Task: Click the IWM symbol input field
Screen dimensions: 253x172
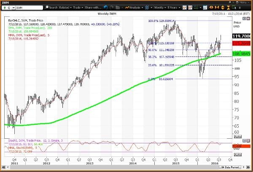Action: click(x=29, y=8)
